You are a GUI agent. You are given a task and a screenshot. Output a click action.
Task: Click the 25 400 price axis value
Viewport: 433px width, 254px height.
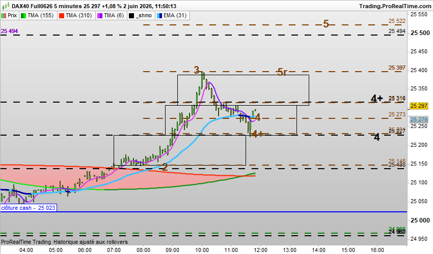tap(419, 70)
